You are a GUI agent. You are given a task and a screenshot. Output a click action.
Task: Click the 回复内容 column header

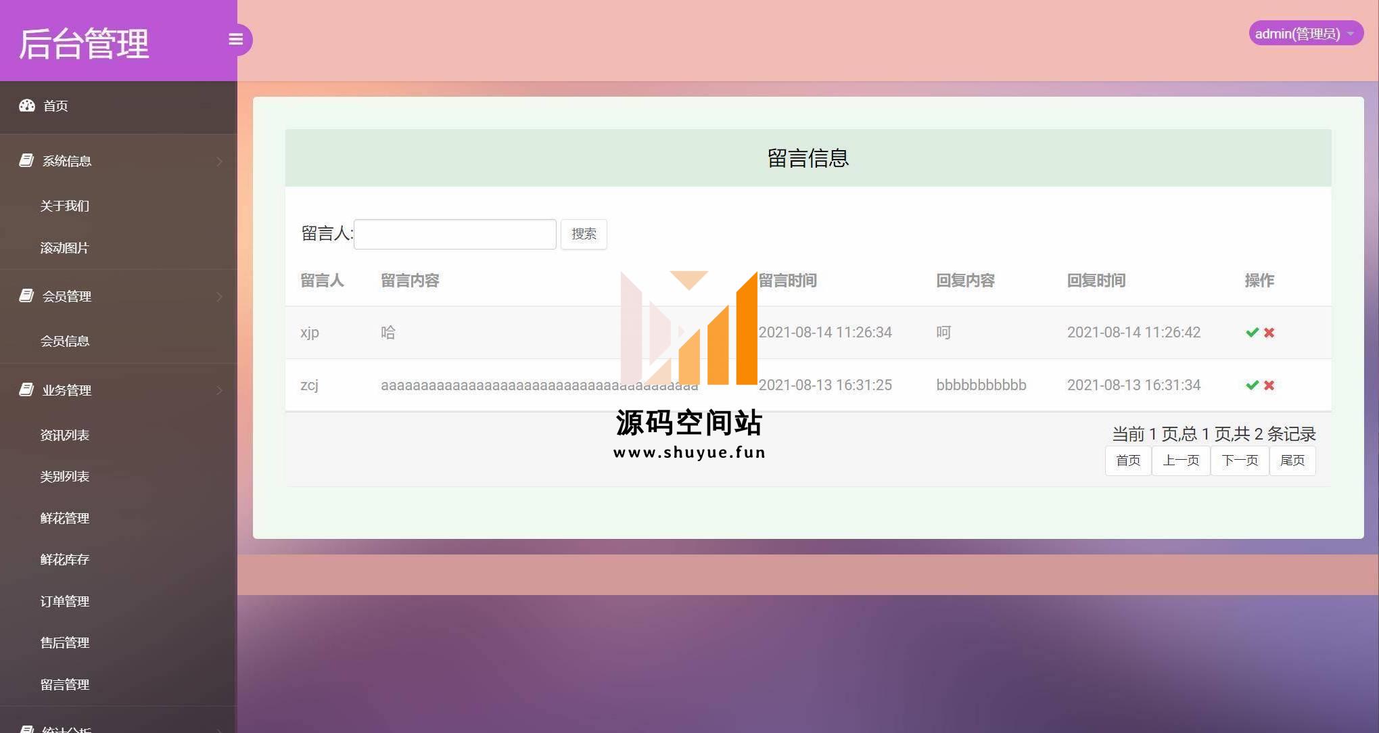click(x=965, y=281)
